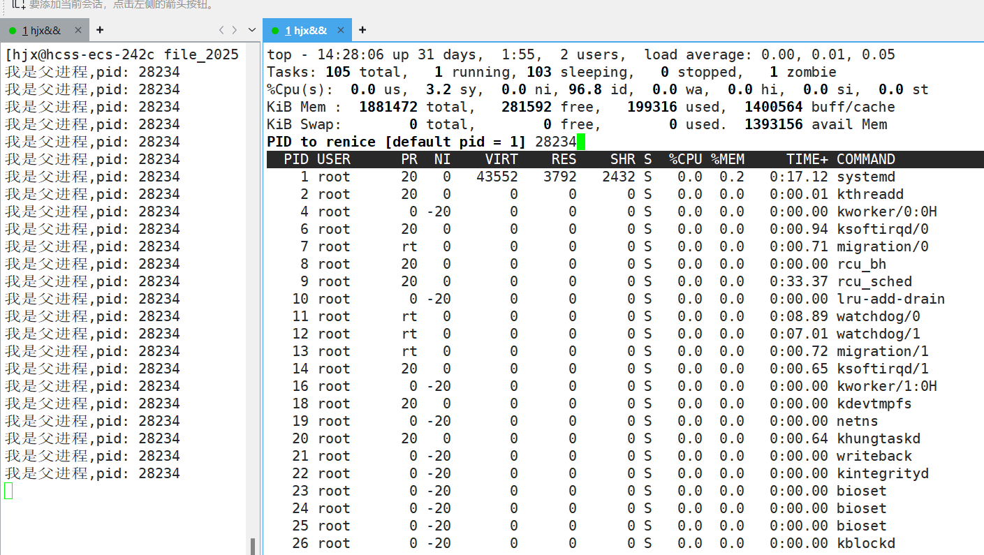Click the add-session arrow icon at top left
984x555 pixels.
click(17, 4)
